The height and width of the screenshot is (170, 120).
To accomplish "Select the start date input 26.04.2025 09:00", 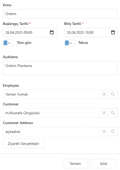I will [x=26, y=32].
